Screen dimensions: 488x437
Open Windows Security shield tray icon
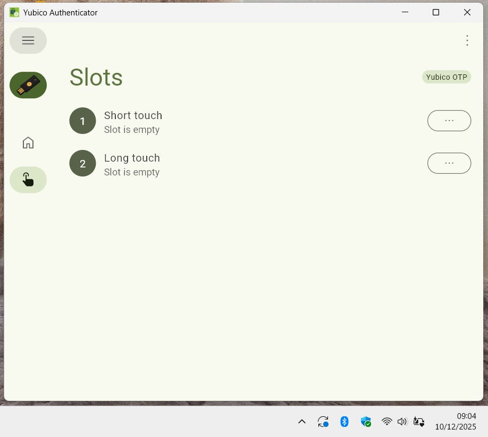point(366,422)
